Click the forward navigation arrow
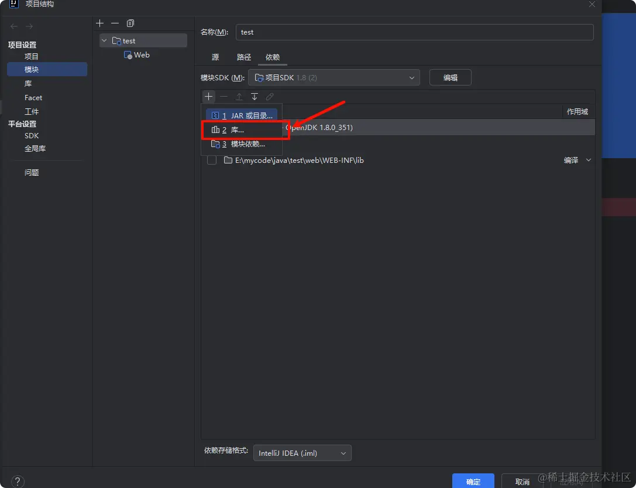This screenshot has height=488, width=636. click(29, 26)
